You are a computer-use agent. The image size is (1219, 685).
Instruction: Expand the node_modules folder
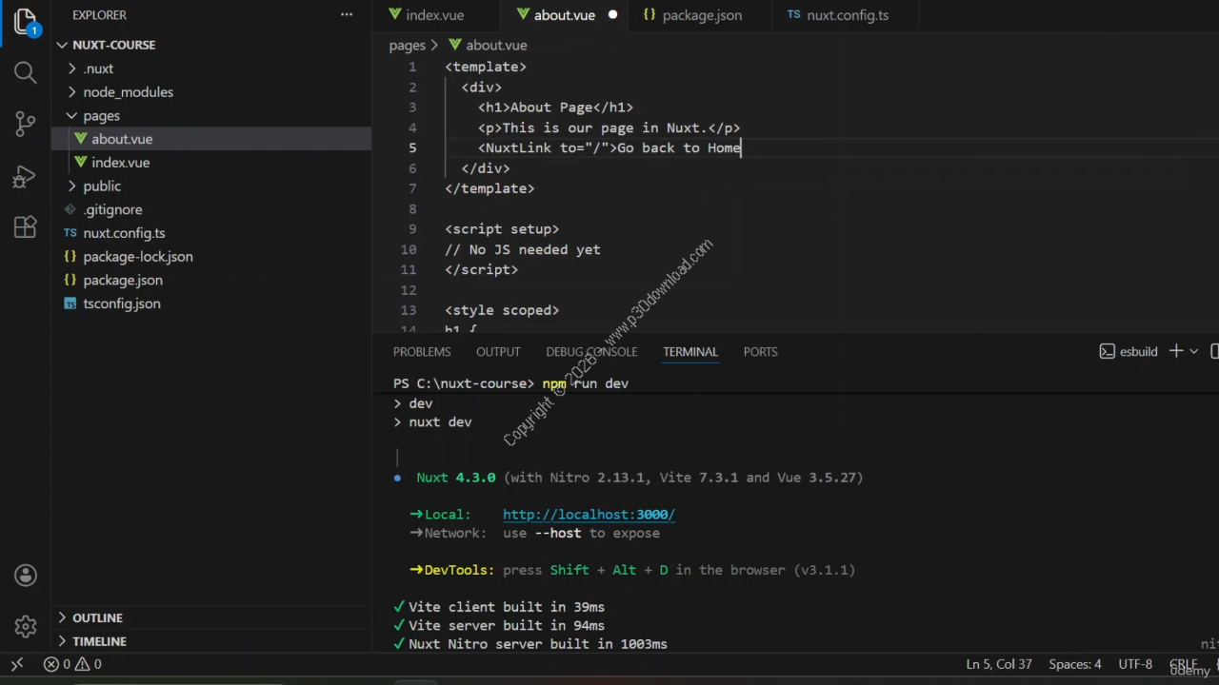pos(128,92)
